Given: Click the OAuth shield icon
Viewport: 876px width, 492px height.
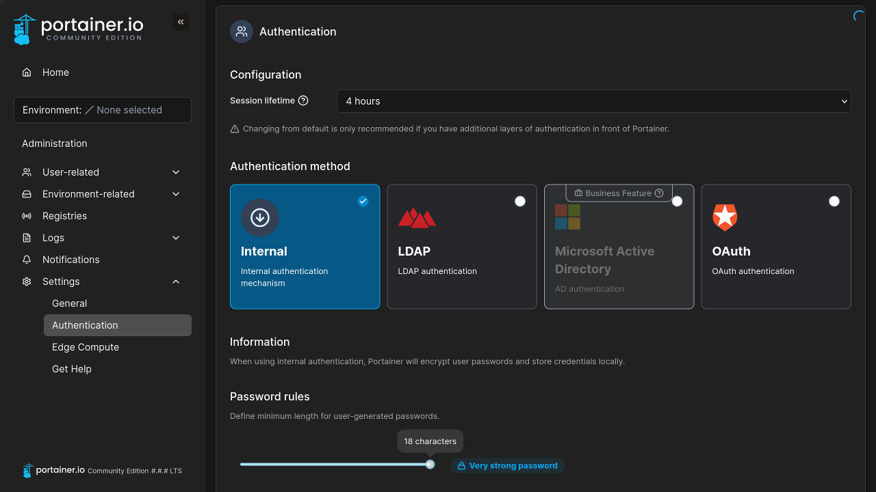Looking at the screenshot, I should 725,217.
